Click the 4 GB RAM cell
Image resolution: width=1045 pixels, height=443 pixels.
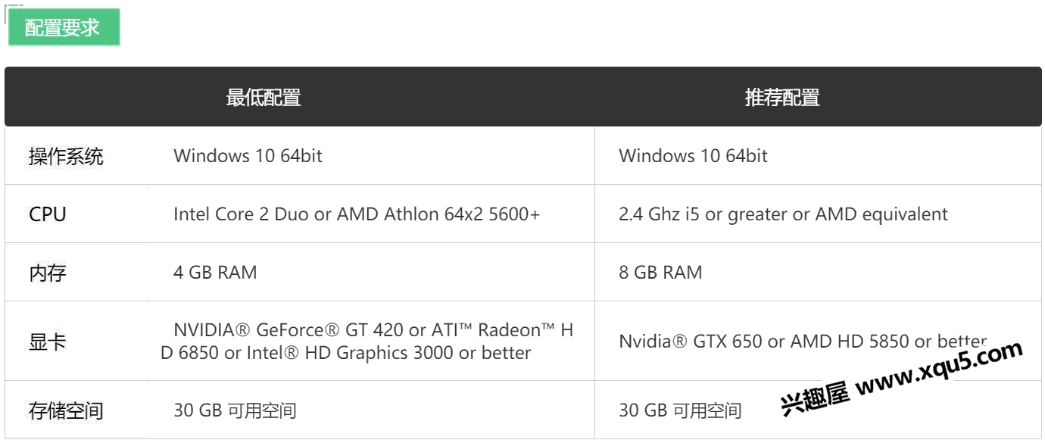(x=215, y=273)
